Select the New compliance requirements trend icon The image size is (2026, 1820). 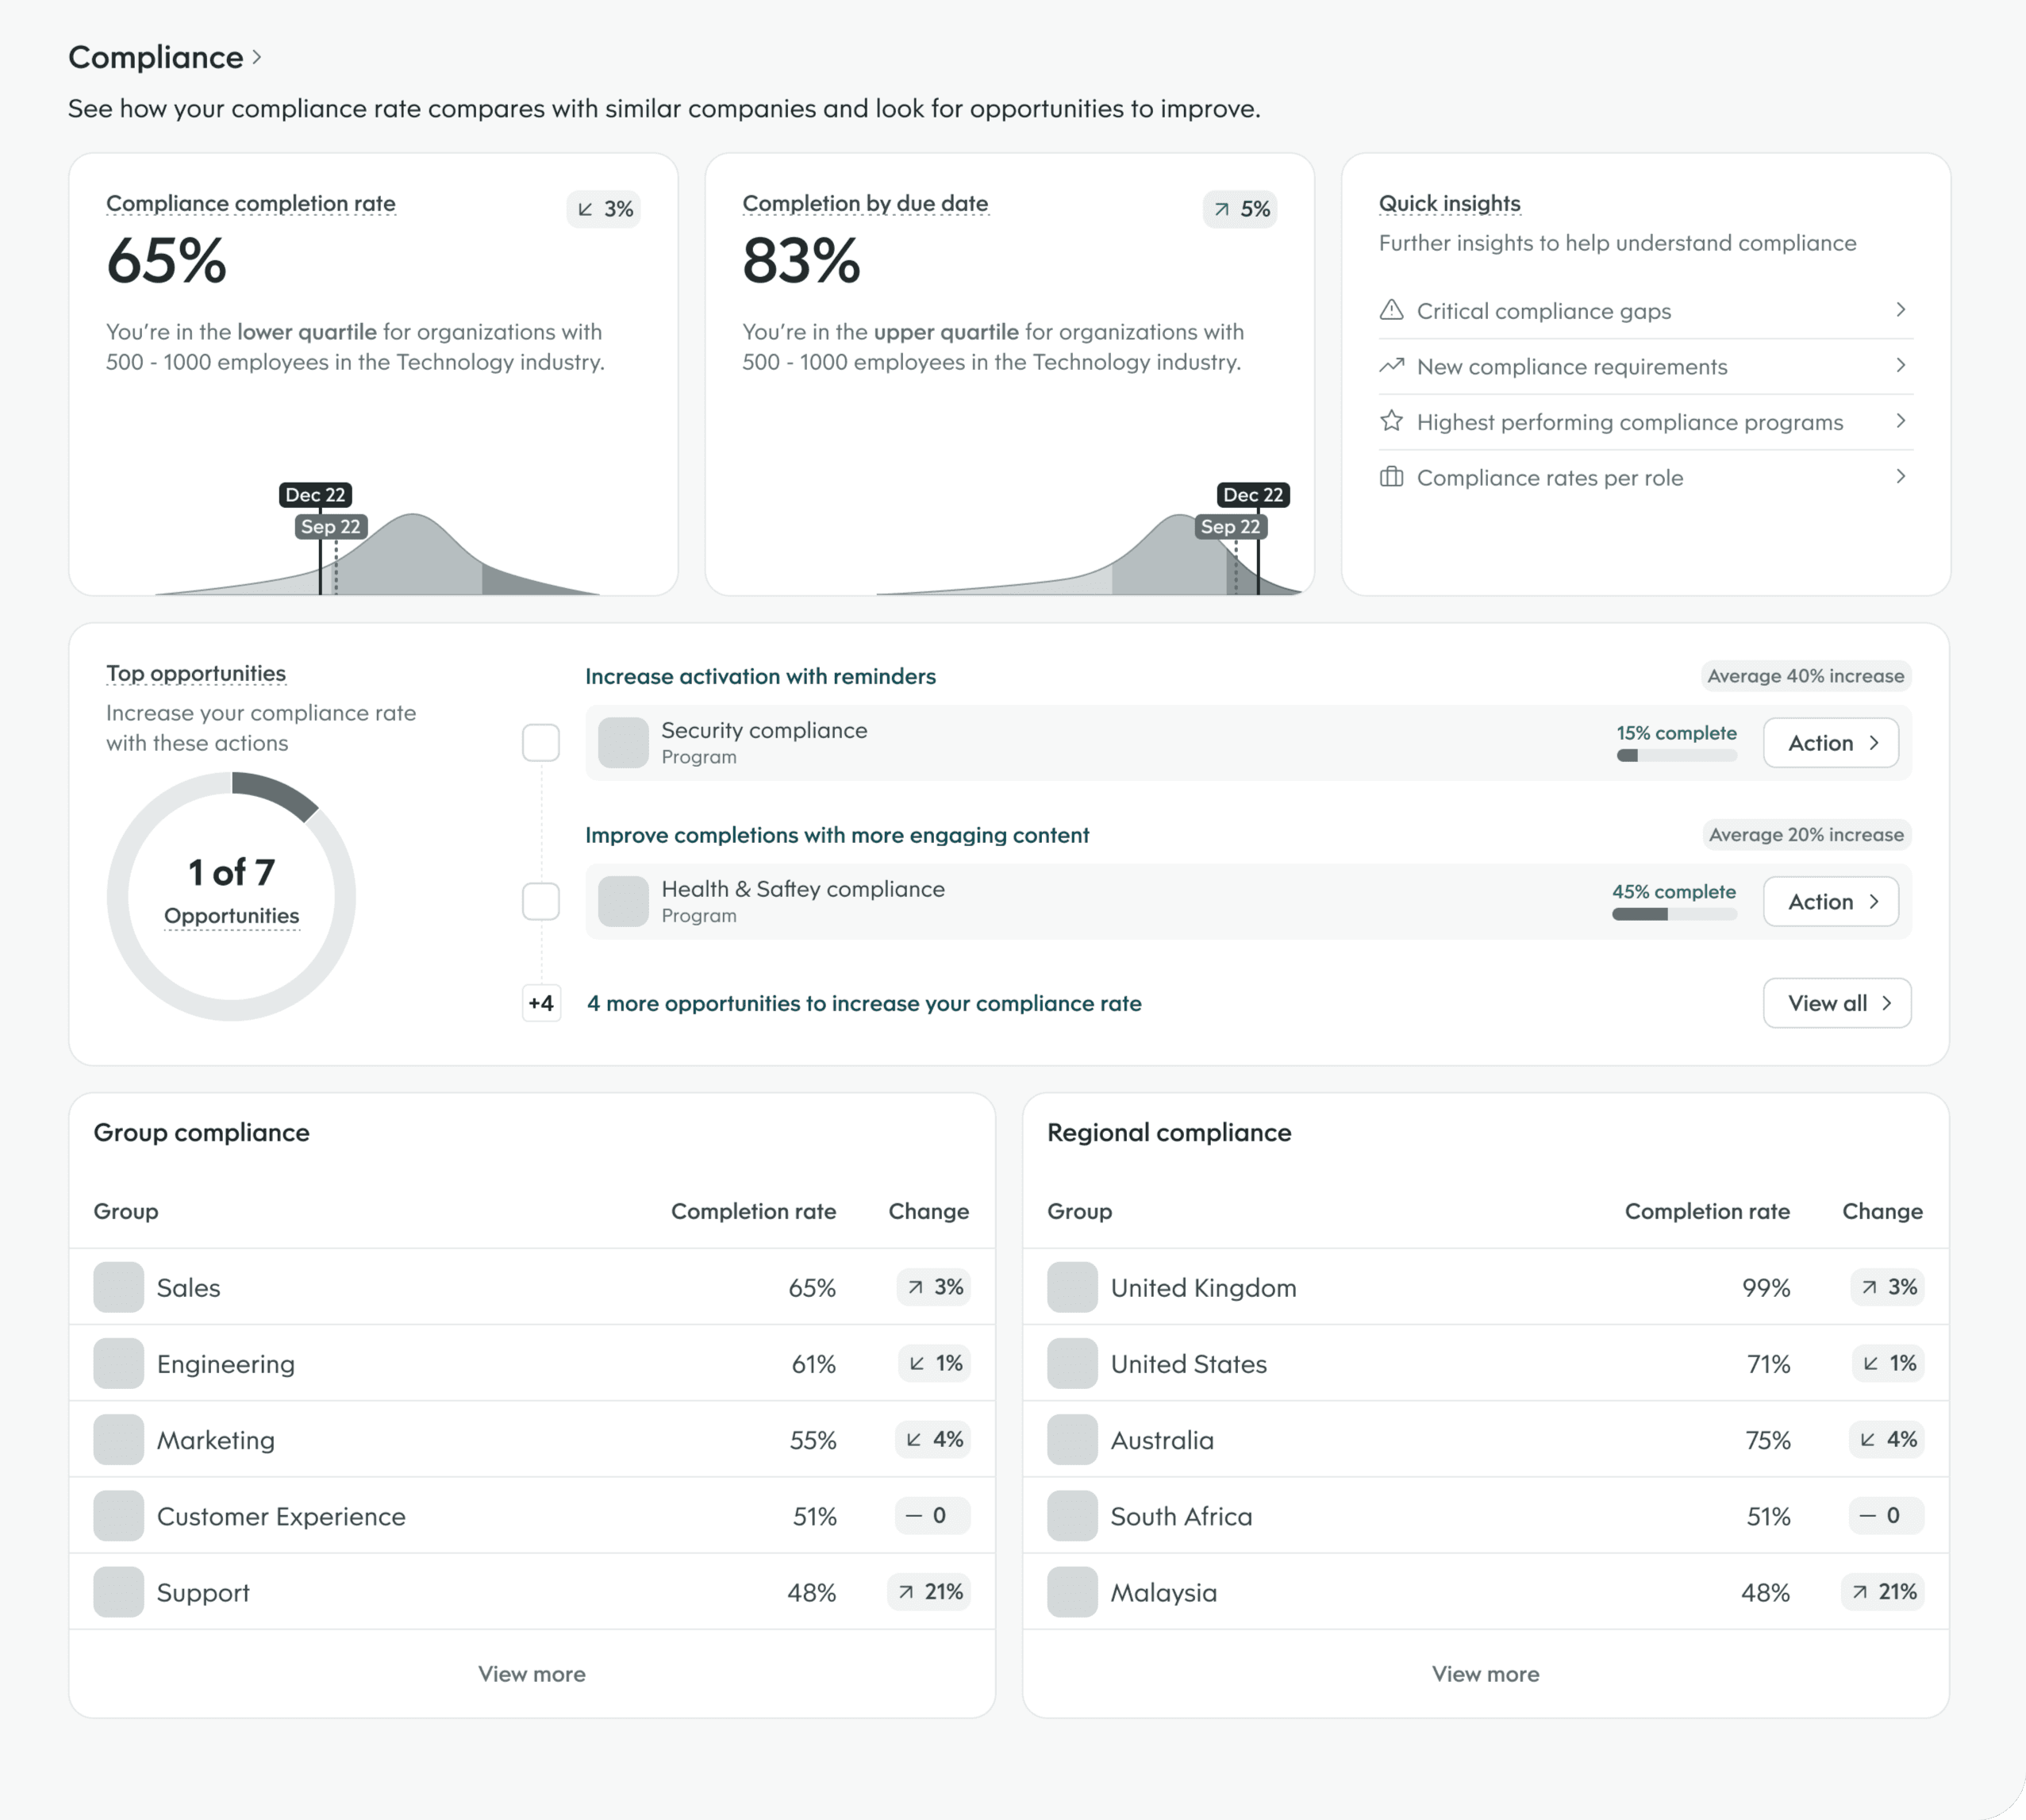tap(1392, 366)
